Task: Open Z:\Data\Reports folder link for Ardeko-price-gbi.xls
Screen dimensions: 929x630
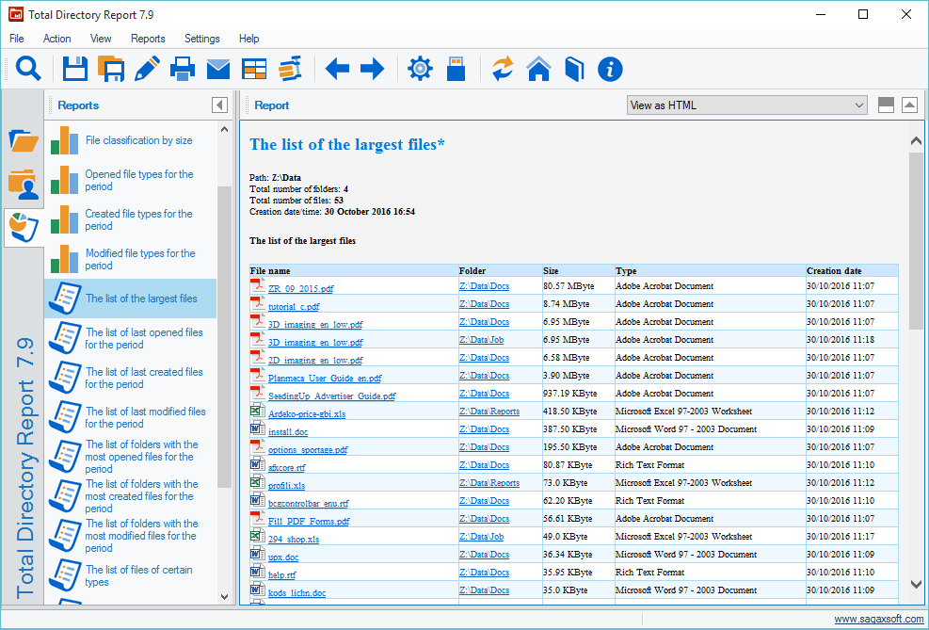Action: tap(489, 412)
